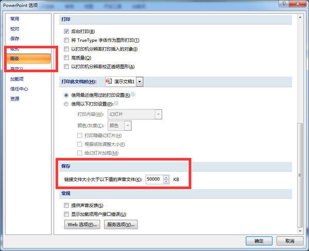Toggle 提供声音反馈 checkbox
This screenshot has height=251, width=309.
coord(66,205)
